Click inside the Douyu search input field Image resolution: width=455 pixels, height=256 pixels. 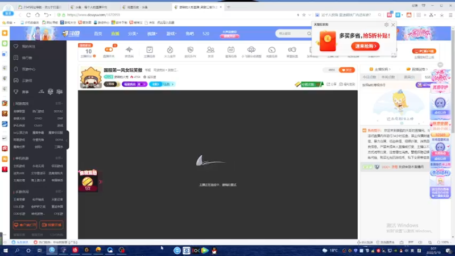pyautogui.click(x=291, y=34)
